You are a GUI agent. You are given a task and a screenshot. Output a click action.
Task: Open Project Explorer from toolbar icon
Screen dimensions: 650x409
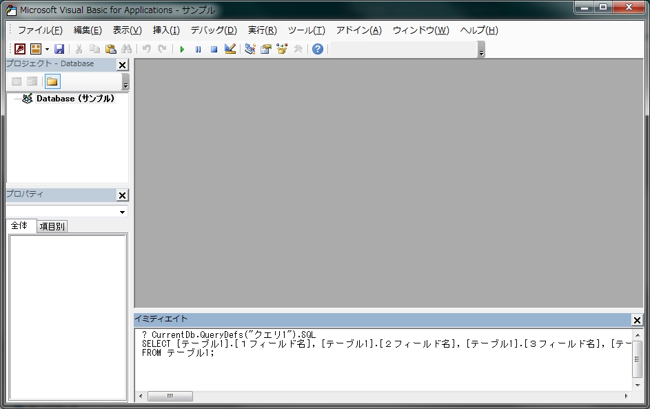click(250, 49)
